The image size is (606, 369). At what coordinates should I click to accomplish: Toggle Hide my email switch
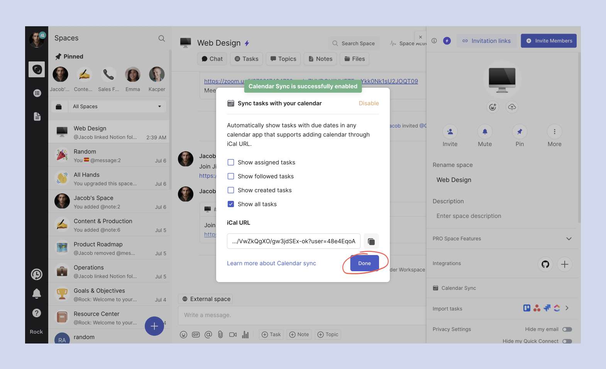click(567, 330)
